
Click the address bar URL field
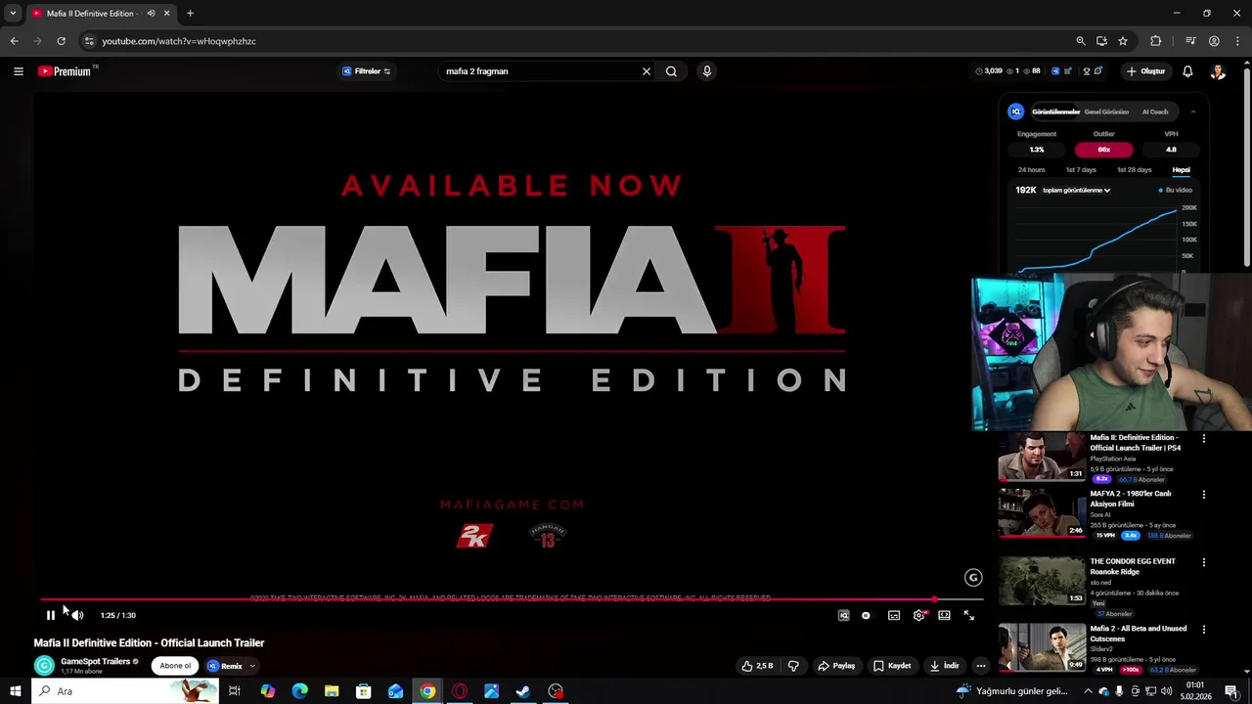577,41
